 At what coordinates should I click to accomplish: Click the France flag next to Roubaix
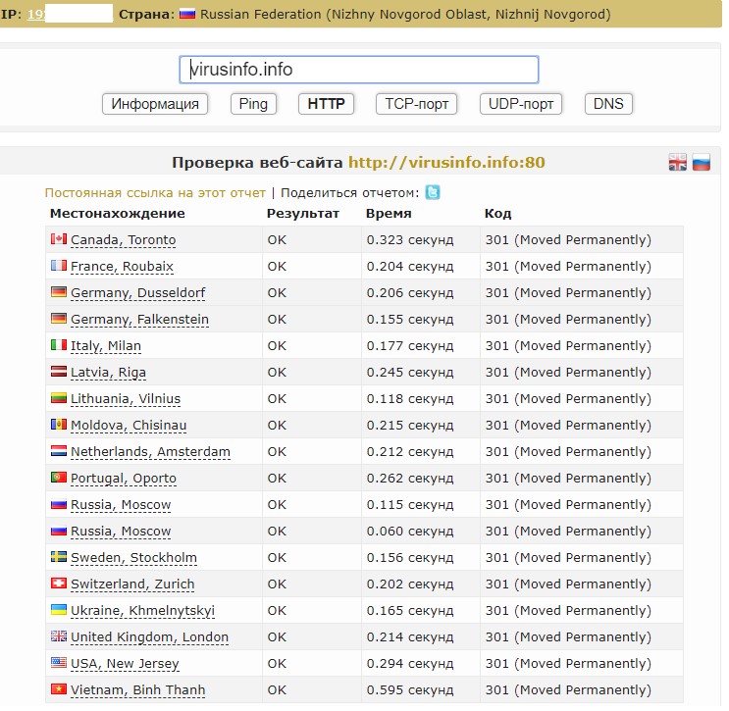tap(59, 266)
